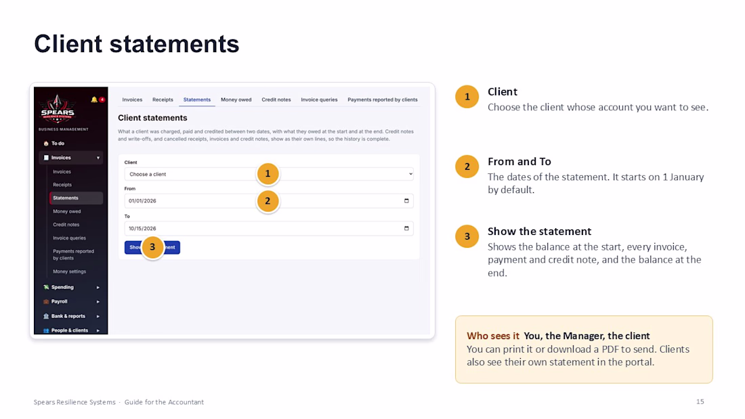Click the notification bell icon
745x419 pixels.
[94, 100]
